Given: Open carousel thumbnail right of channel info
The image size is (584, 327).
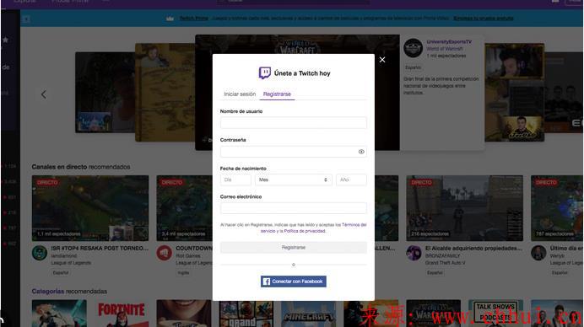Looking at the screenshot, I should pyautogui.click(x=514, y=92).
